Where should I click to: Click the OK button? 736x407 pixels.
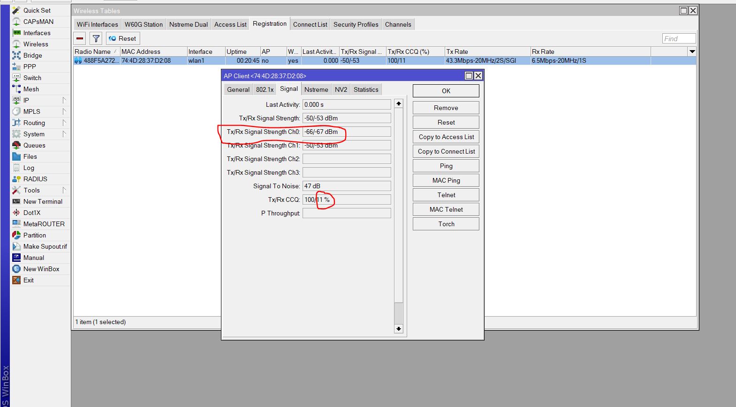(x=446, y=91)
